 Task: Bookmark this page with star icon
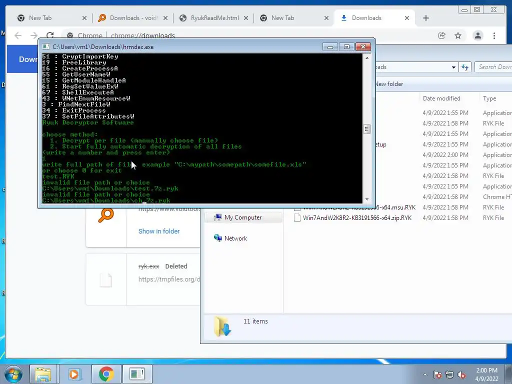click(x=458, y=35)
